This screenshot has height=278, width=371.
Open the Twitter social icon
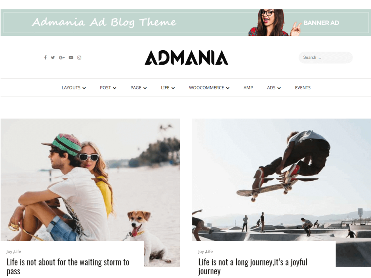tap(53, 58)
